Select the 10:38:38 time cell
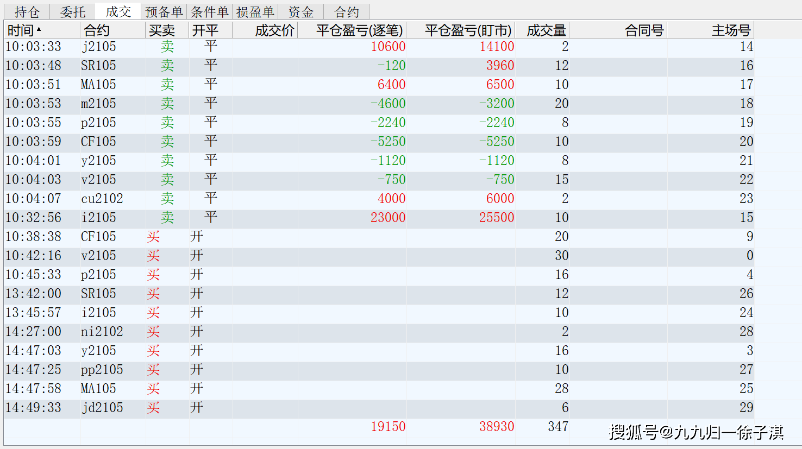The width and height of the screenshot is (802, 449). pyautogui.click(x=33, y=237)
